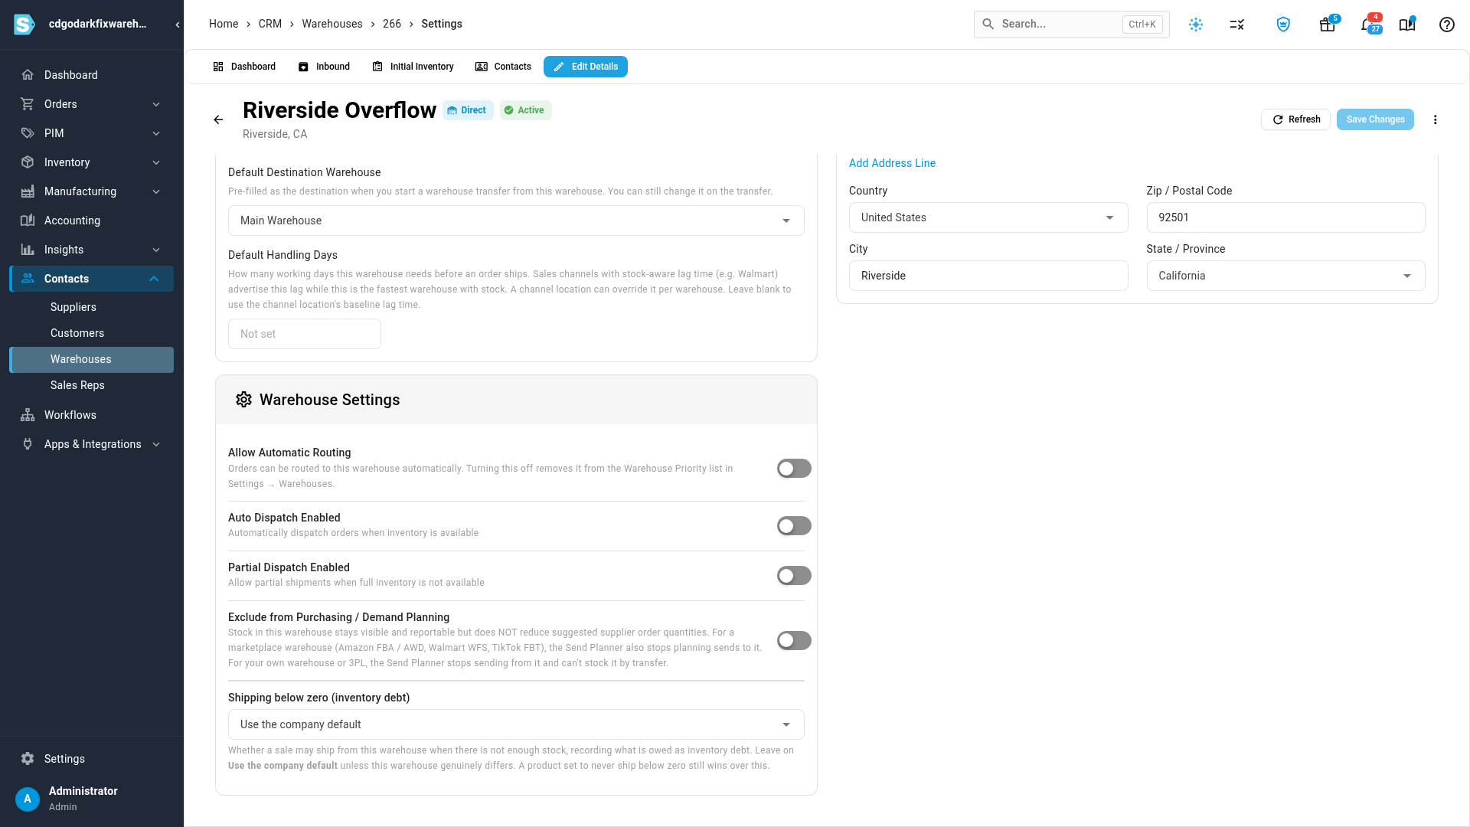
Task: Click the company logo in sidebar
Action: tap(24, 25)
